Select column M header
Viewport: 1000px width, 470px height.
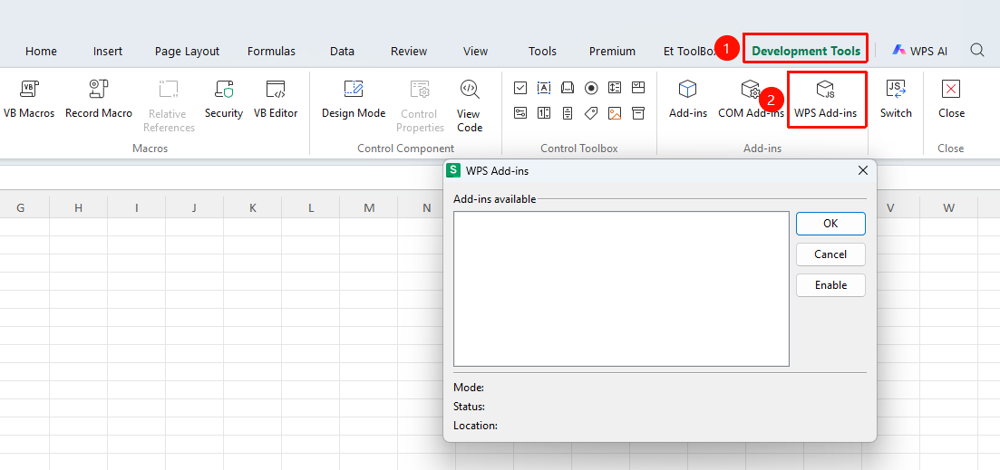[x=369, y=207]
